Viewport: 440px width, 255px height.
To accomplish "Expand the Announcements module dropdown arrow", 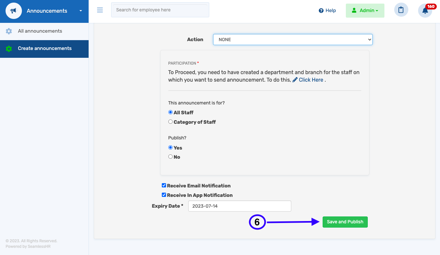I will point(81,11).
